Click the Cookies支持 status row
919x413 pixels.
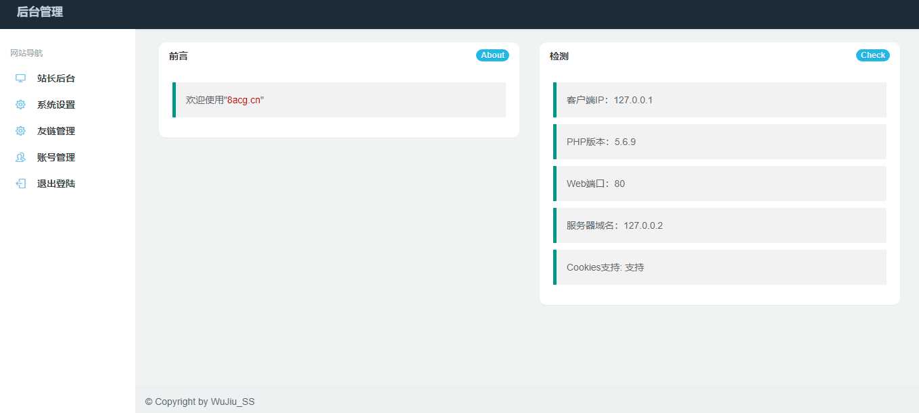pos(720,267)
